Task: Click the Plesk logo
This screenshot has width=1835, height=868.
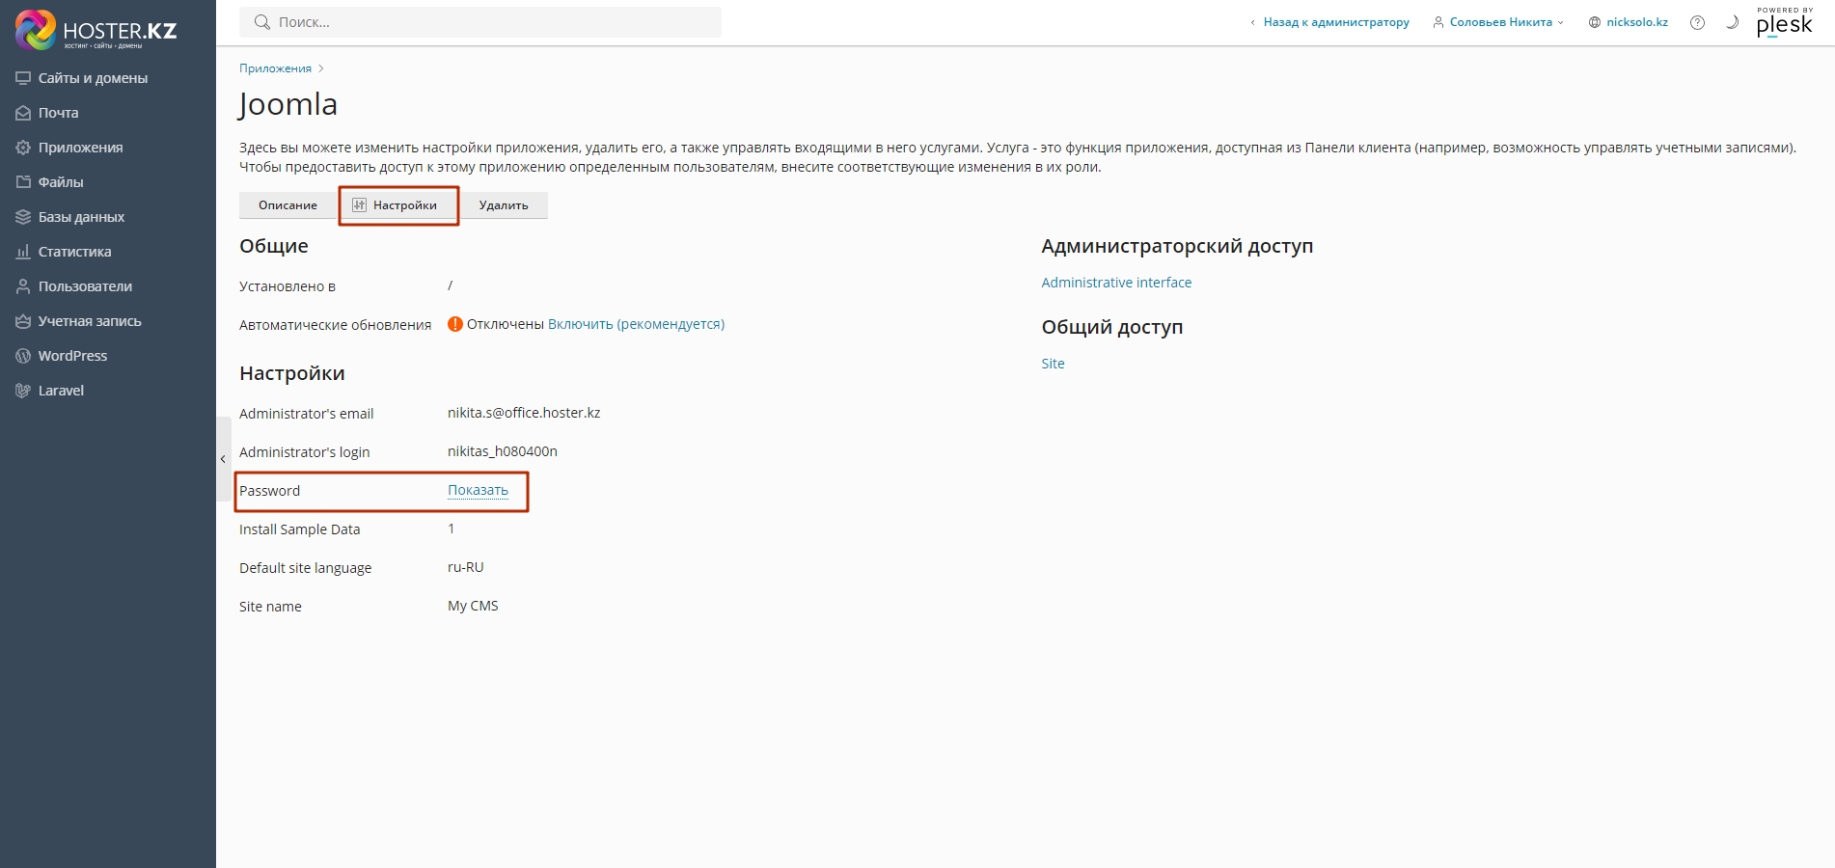Action: pyautogui.click(x=1784, y=22)
